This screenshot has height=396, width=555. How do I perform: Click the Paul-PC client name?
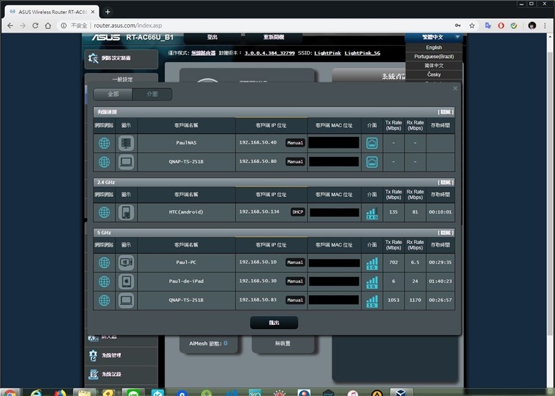pyautogui.click(x=186, y=262)
